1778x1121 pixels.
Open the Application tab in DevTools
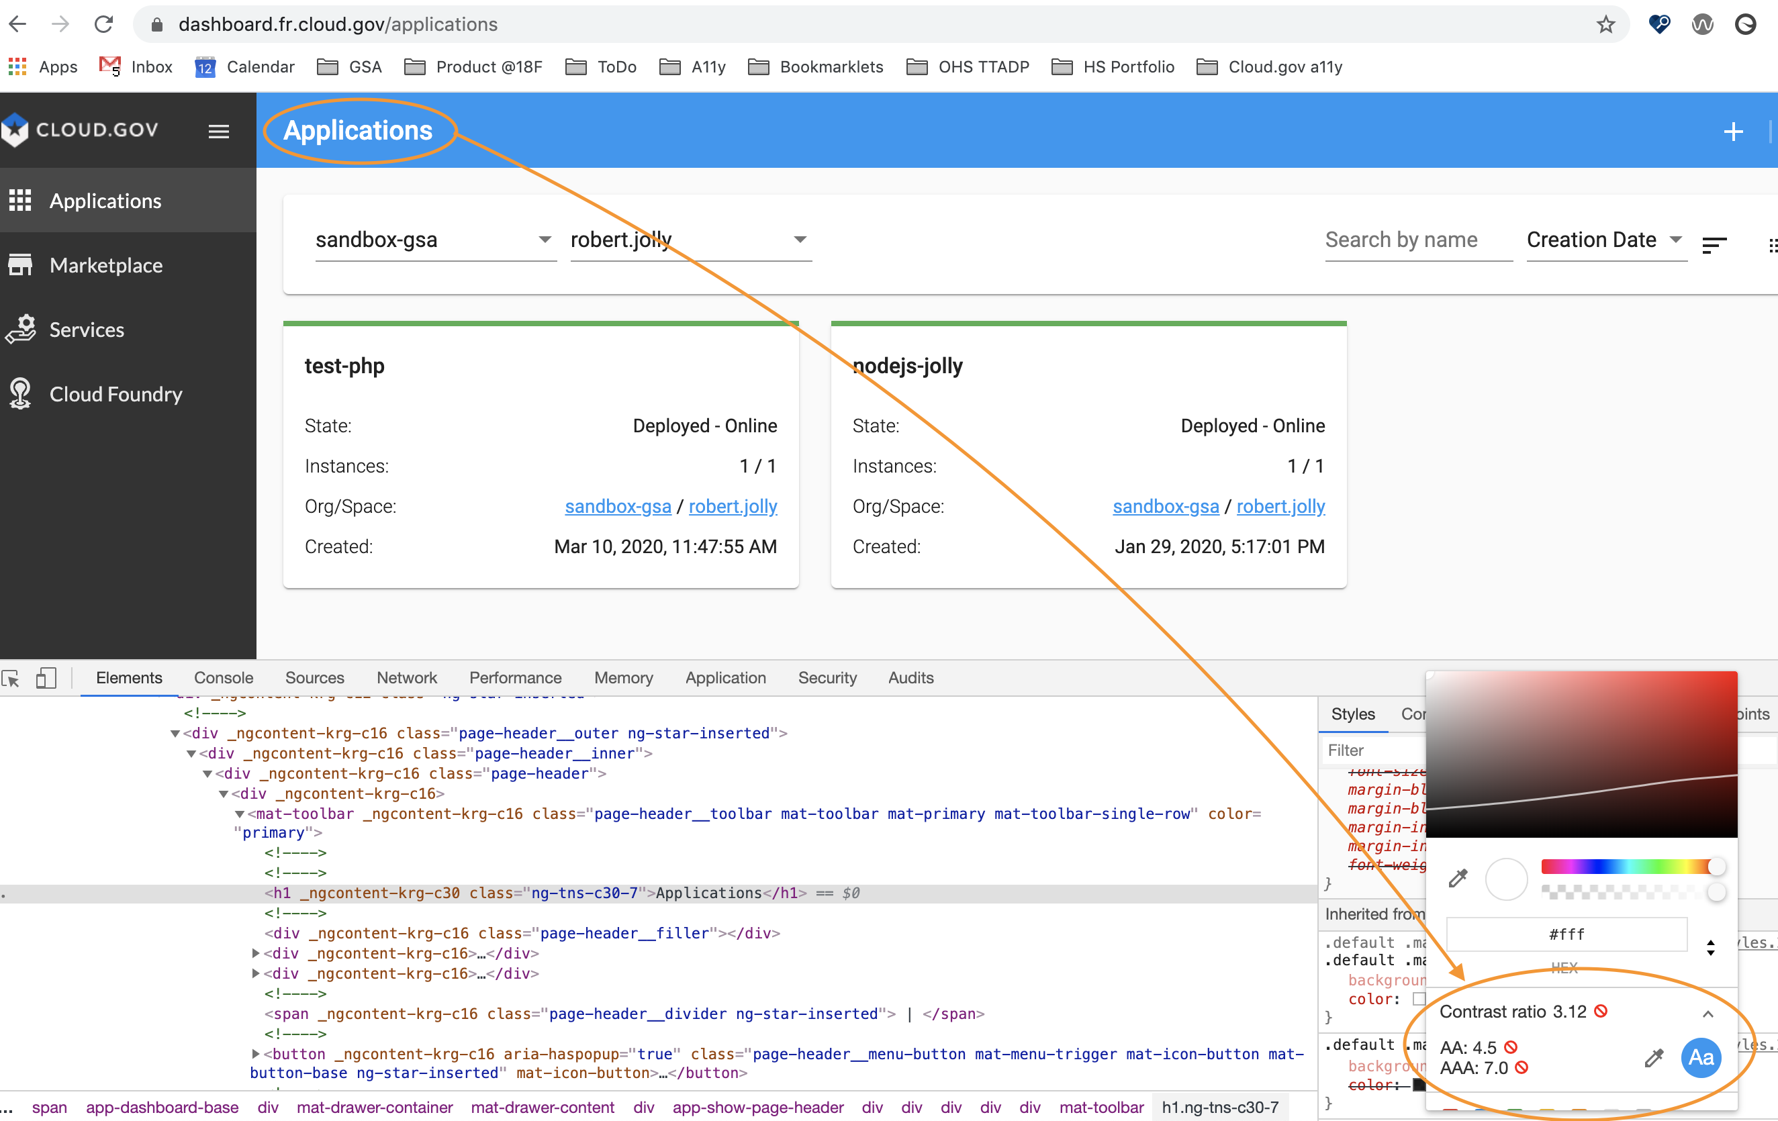click(726, 677)
